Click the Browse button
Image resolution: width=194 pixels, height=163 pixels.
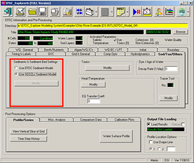180,32
